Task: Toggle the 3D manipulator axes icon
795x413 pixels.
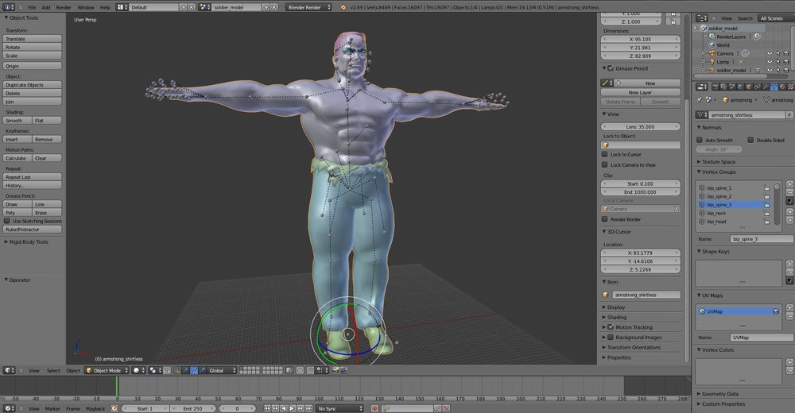Action: (177, 370)
